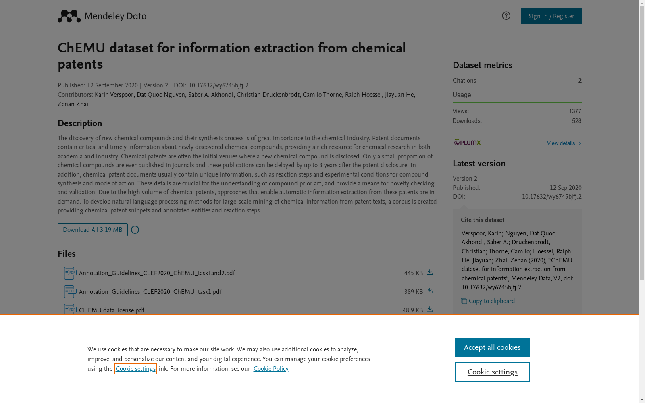Click inline Cookie settings link in text
This screenshot has height=403, width=645.
[135, 369]
